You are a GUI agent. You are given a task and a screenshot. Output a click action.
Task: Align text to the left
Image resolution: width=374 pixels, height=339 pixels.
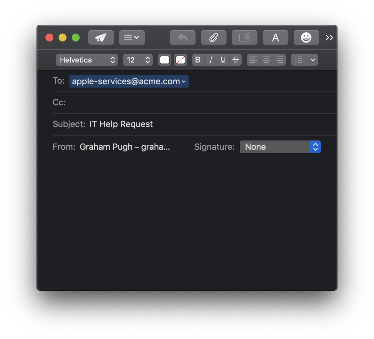coord(253,60)
